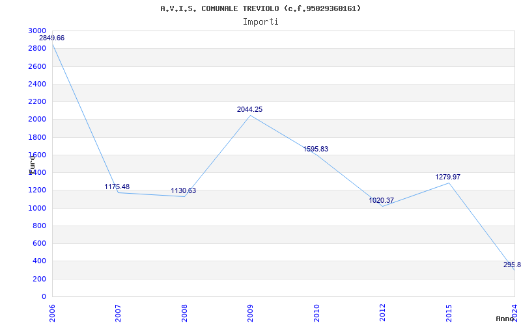
Task: Click the 2007 x-axis year label
Action: click(118, 313)
